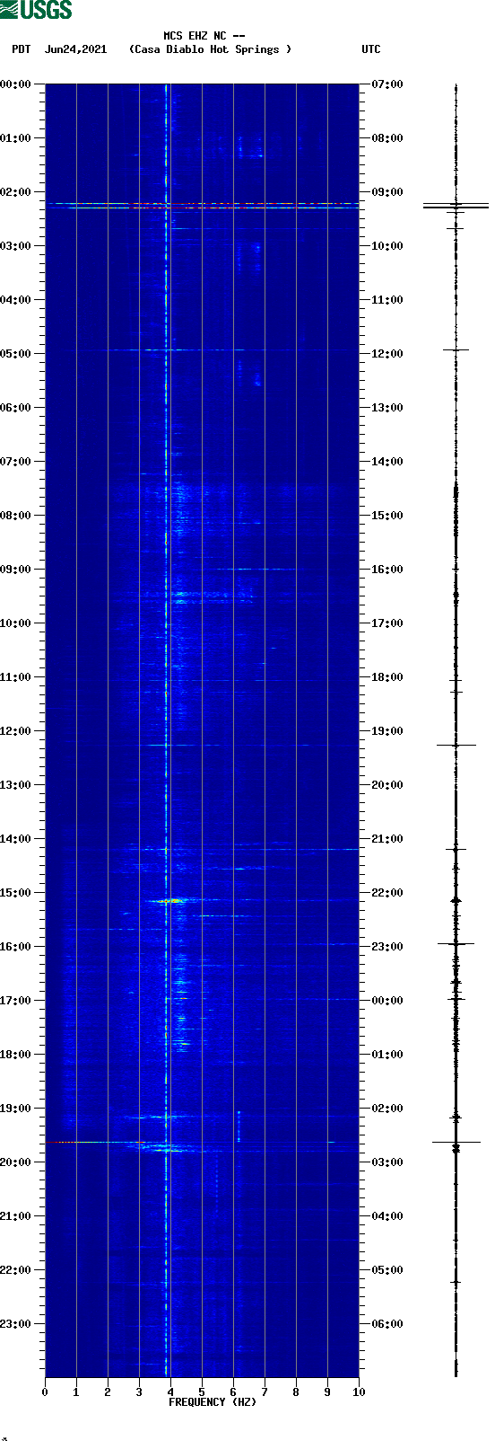Click the seismogram spike near 23:00 UTC
495x1449 pixels.
[456, 943]
